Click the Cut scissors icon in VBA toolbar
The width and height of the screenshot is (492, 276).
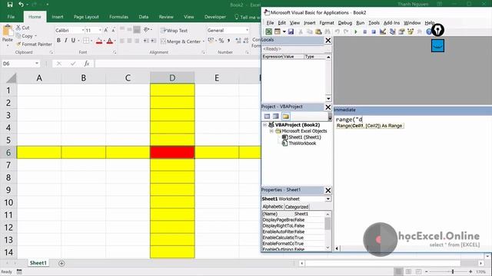301,31
